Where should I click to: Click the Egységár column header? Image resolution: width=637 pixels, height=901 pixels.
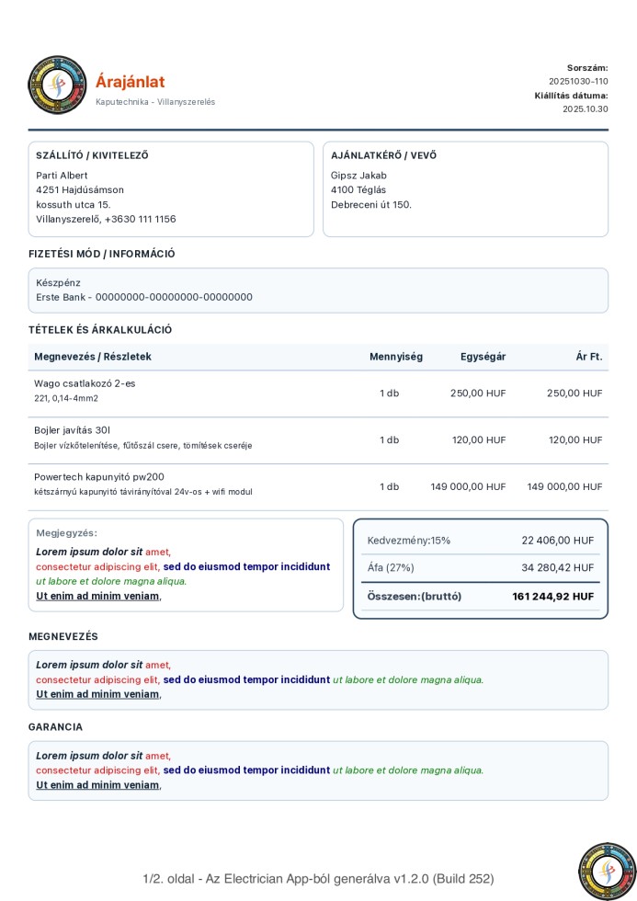[x=483, y=357]
